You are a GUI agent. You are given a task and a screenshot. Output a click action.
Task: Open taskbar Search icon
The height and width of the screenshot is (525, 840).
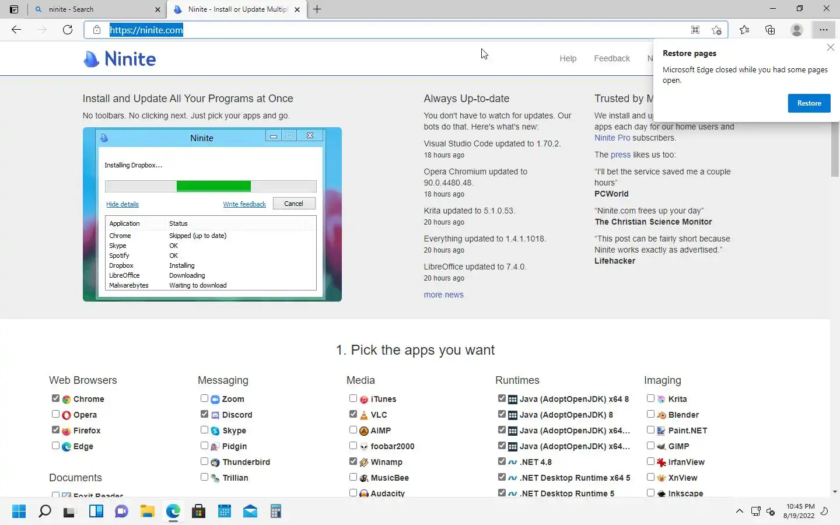44,512
